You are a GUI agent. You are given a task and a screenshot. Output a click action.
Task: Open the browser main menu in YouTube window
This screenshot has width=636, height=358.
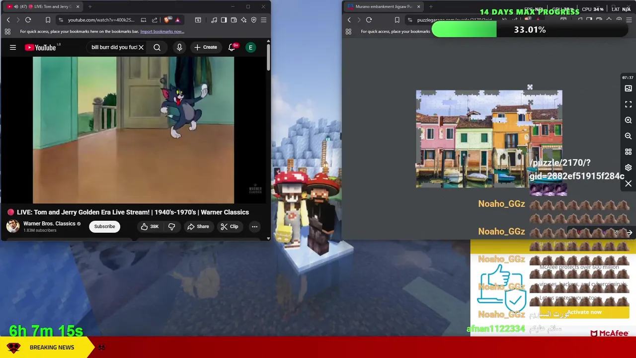(263, 20)
